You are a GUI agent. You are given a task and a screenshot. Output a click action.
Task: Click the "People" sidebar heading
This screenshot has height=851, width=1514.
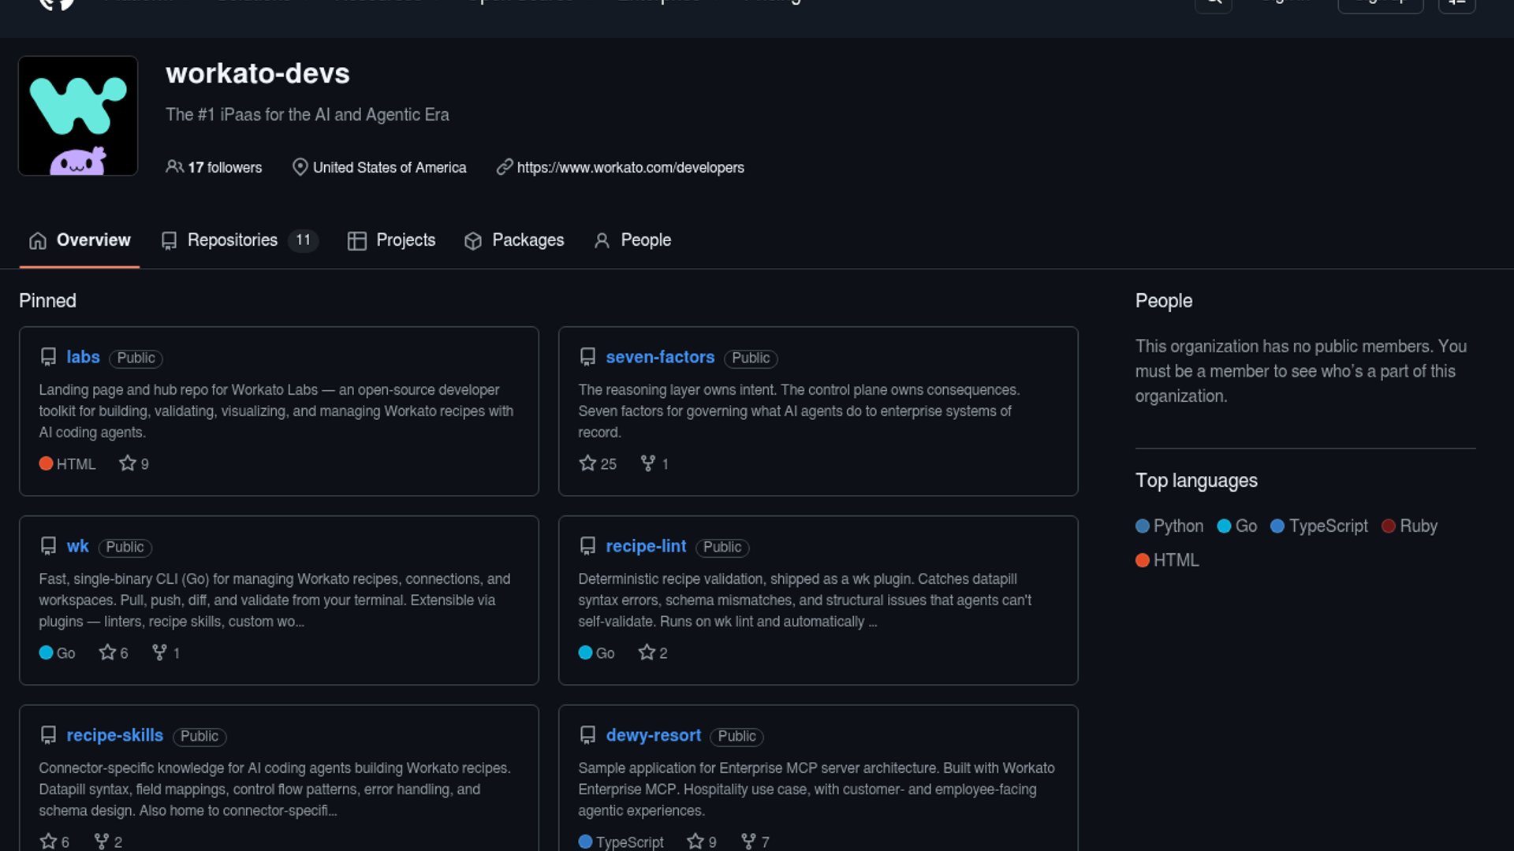click(1164, 301)
